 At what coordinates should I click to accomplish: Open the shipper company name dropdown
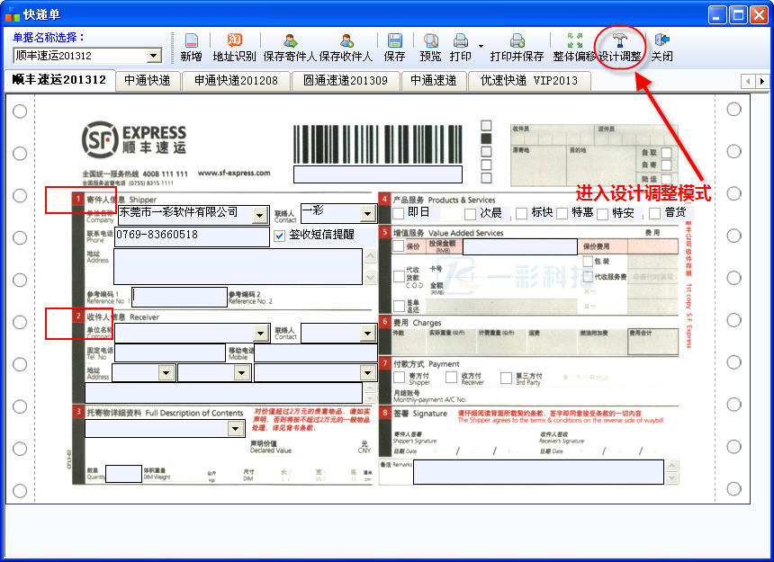tap(259, 215)
